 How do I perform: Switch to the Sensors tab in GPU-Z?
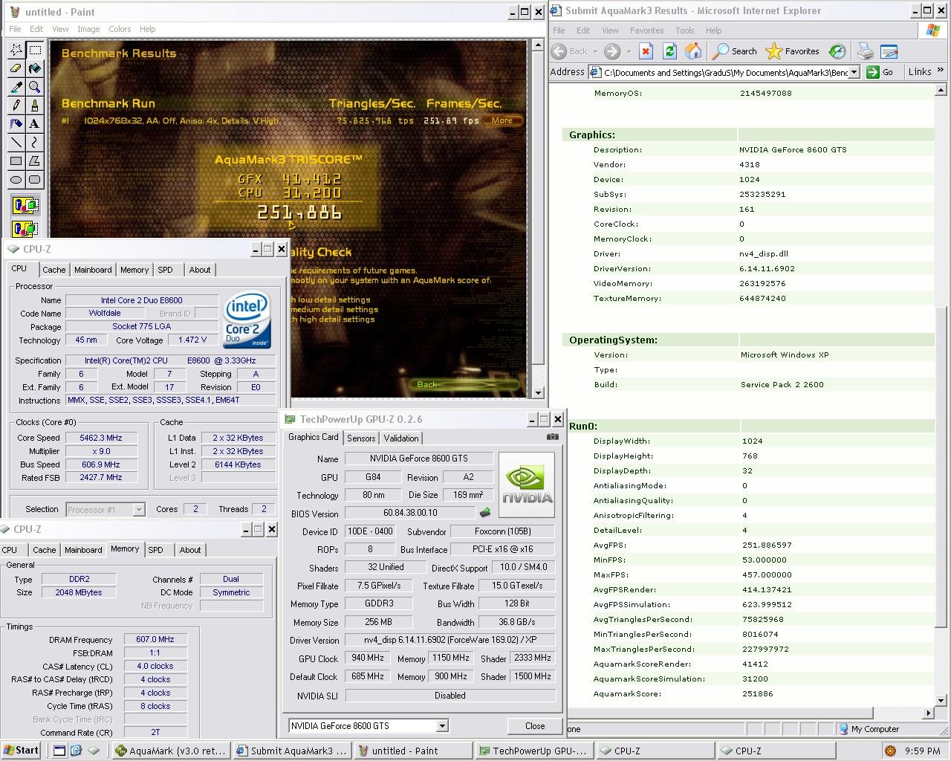361,438
